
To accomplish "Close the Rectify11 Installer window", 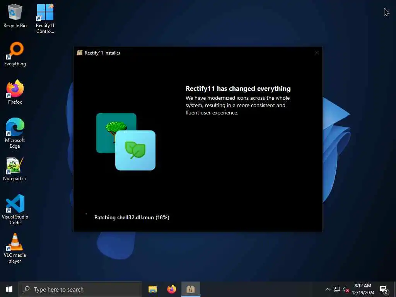I will (x=317, y=53).
